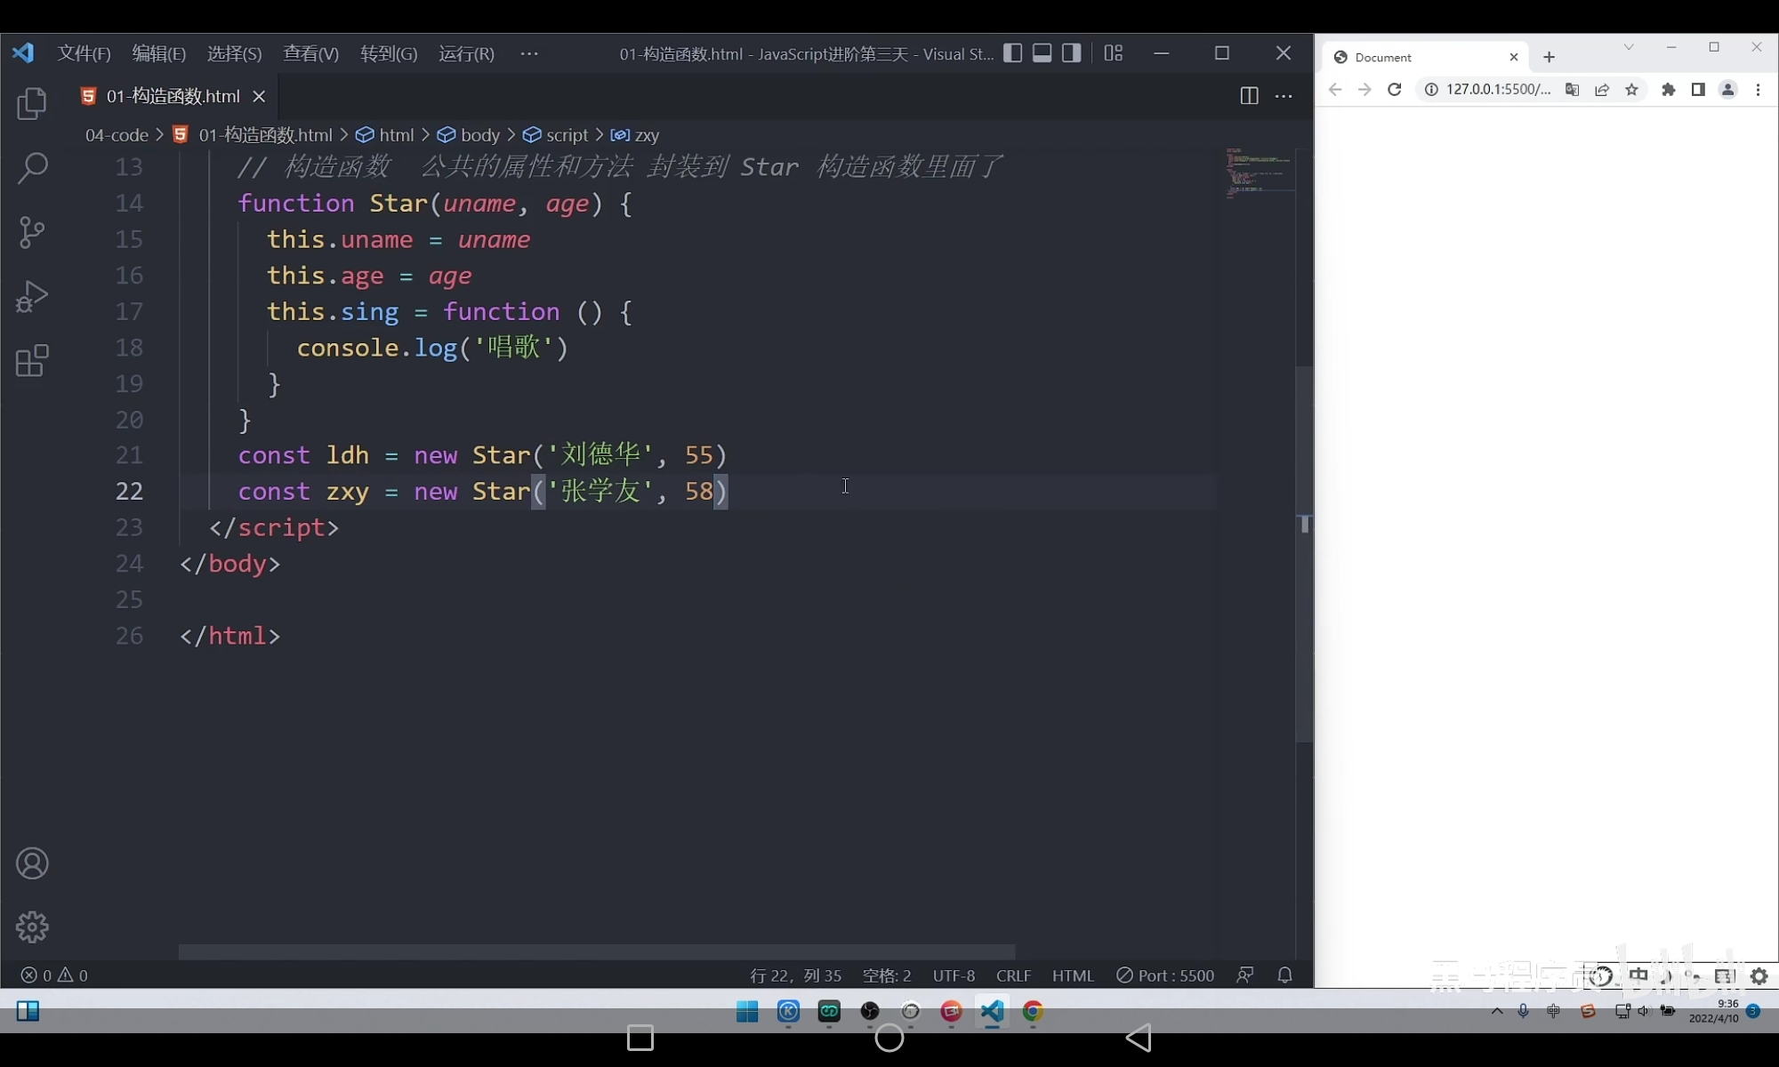Reload the page in Chrome
The width and height of the screenshot is (1779, 1067).
(x=1393, y=90)
